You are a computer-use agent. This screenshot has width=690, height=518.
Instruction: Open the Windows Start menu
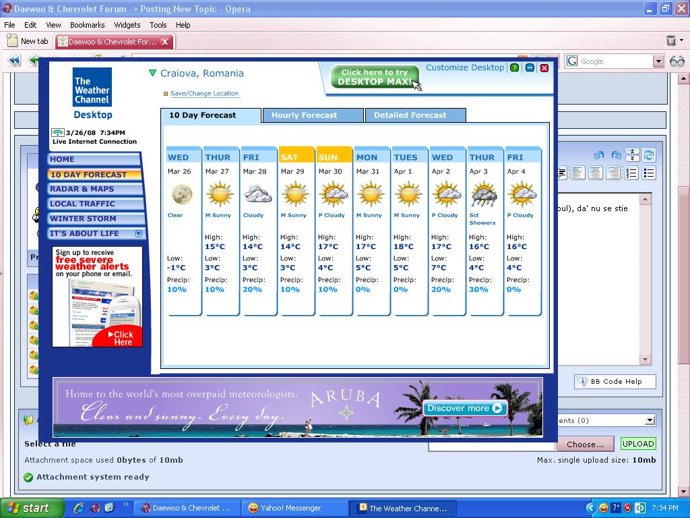click(32, 508)
